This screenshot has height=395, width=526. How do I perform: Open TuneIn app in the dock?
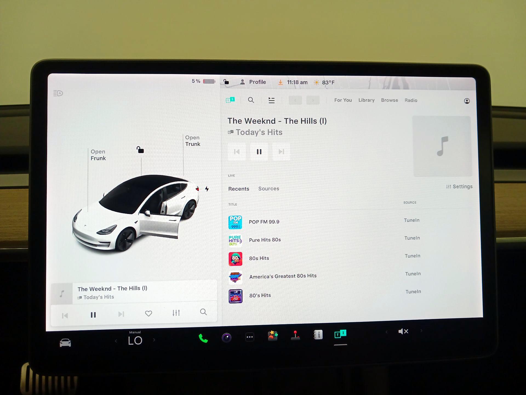click(x=341, y=334)
